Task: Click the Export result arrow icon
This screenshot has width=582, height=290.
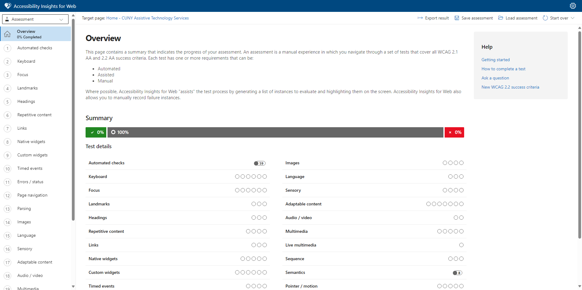Action: 420,18
